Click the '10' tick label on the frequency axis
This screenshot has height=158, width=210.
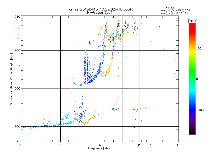152,145
